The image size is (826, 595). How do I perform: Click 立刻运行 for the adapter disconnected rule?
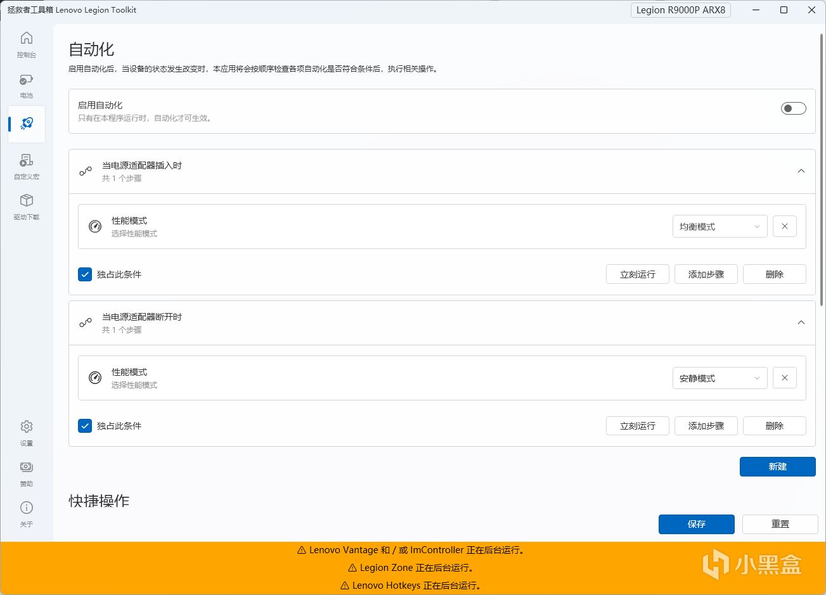coord(638,426)
